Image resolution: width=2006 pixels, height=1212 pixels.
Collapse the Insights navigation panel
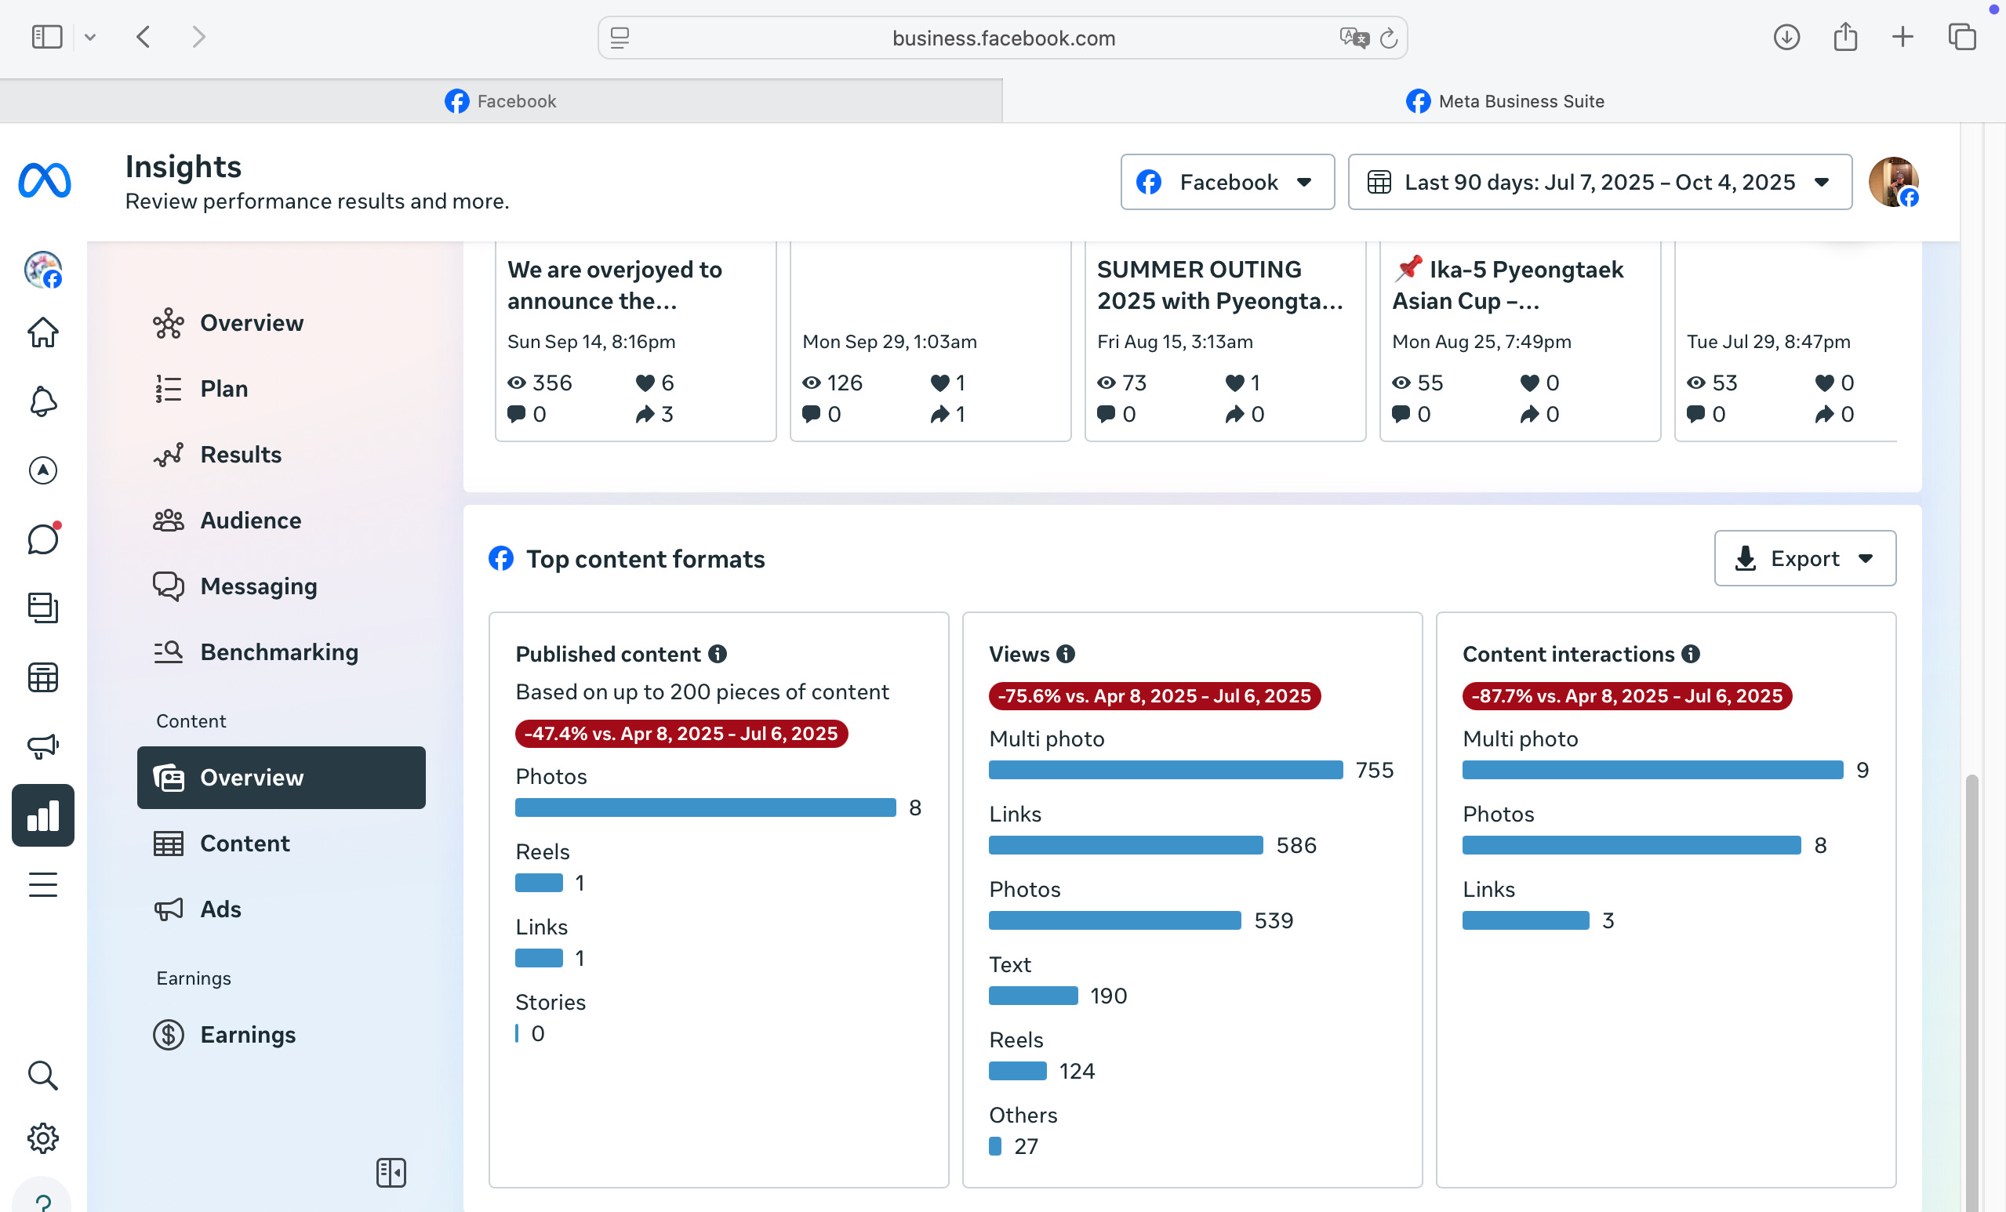pos(391,1172)
